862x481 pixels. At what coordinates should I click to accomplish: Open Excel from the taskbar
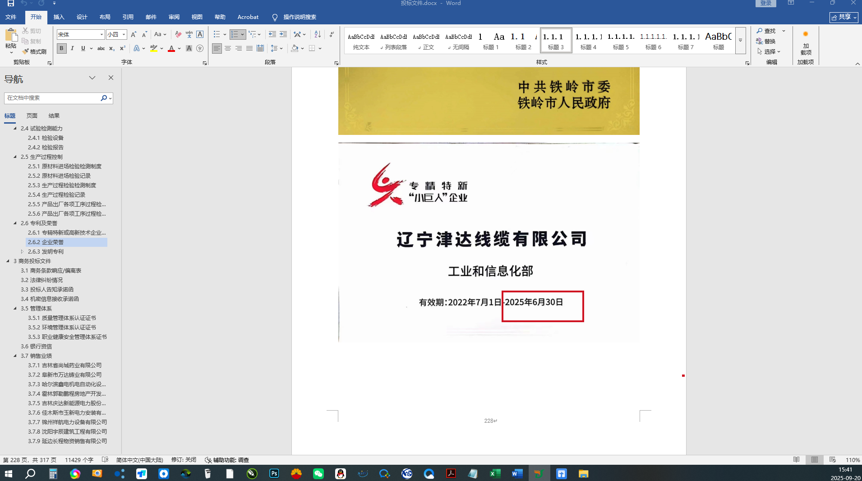495,473
